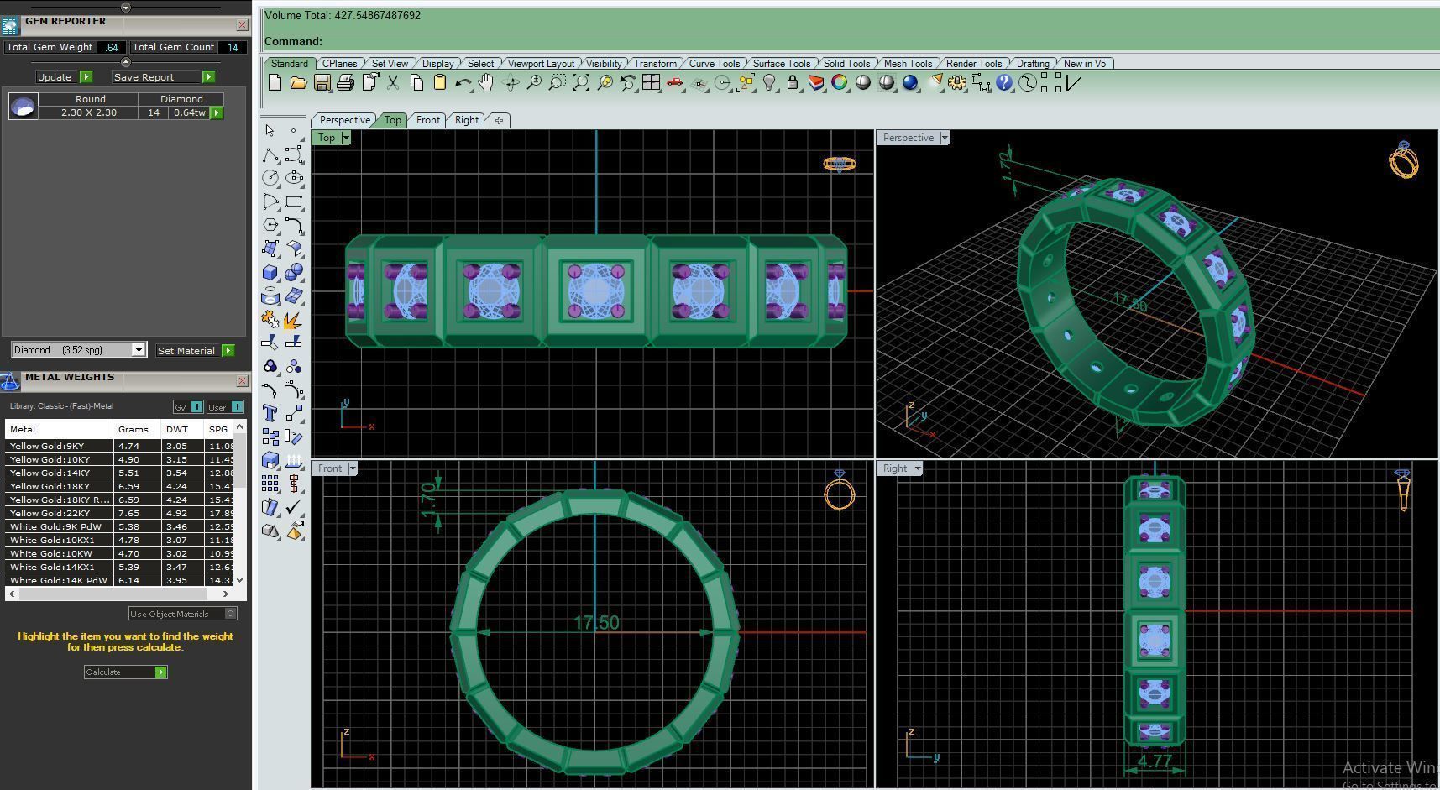
Task: Select the Yellow Gold:22KY row
Action: [118, 513]
